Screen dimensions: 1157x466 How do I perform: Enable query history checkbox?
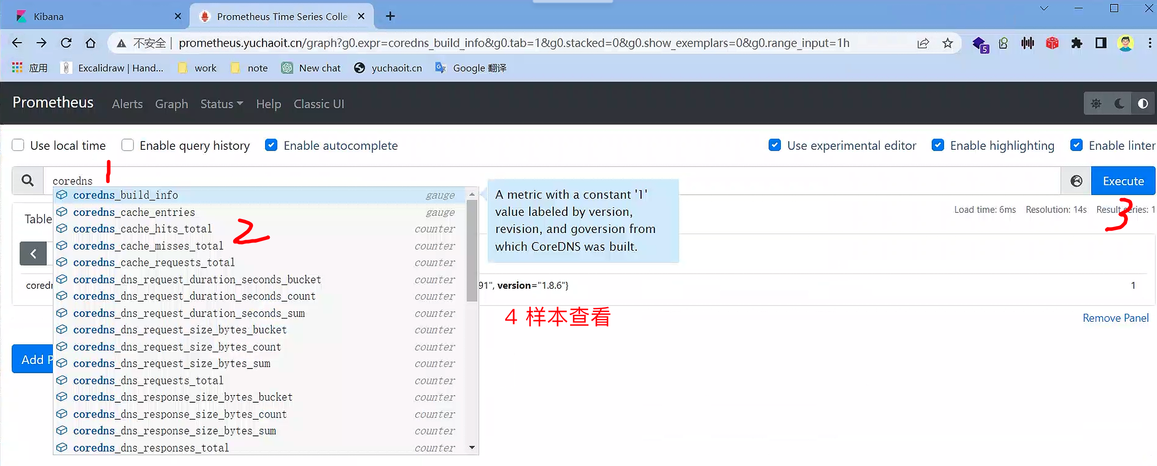point(127,145)
